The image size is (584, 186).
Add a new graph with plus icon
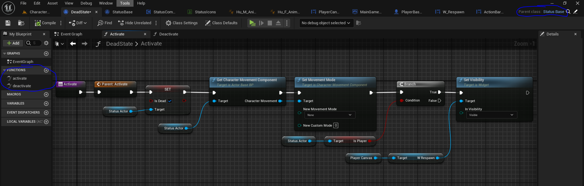tap(46, 54)
